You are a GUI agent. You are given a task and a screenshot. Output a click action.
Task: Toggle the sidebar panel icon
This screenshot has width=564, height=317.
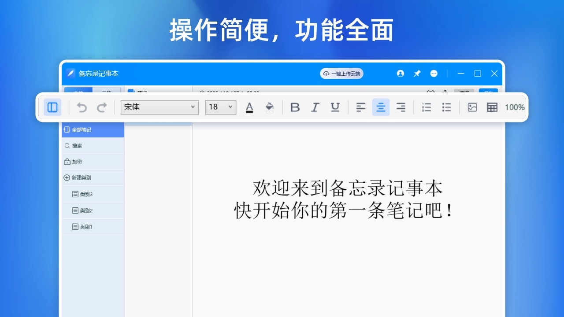click(x=52, y=107)
